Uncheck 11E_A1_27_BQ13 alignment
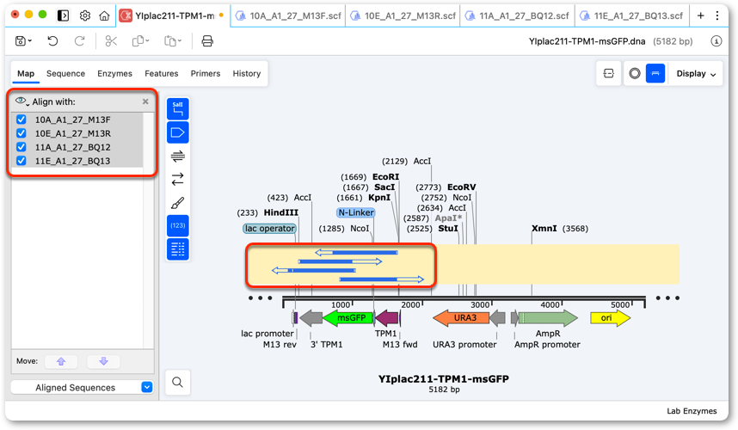Viewport: 738px width, 430px height. (22, 161)
